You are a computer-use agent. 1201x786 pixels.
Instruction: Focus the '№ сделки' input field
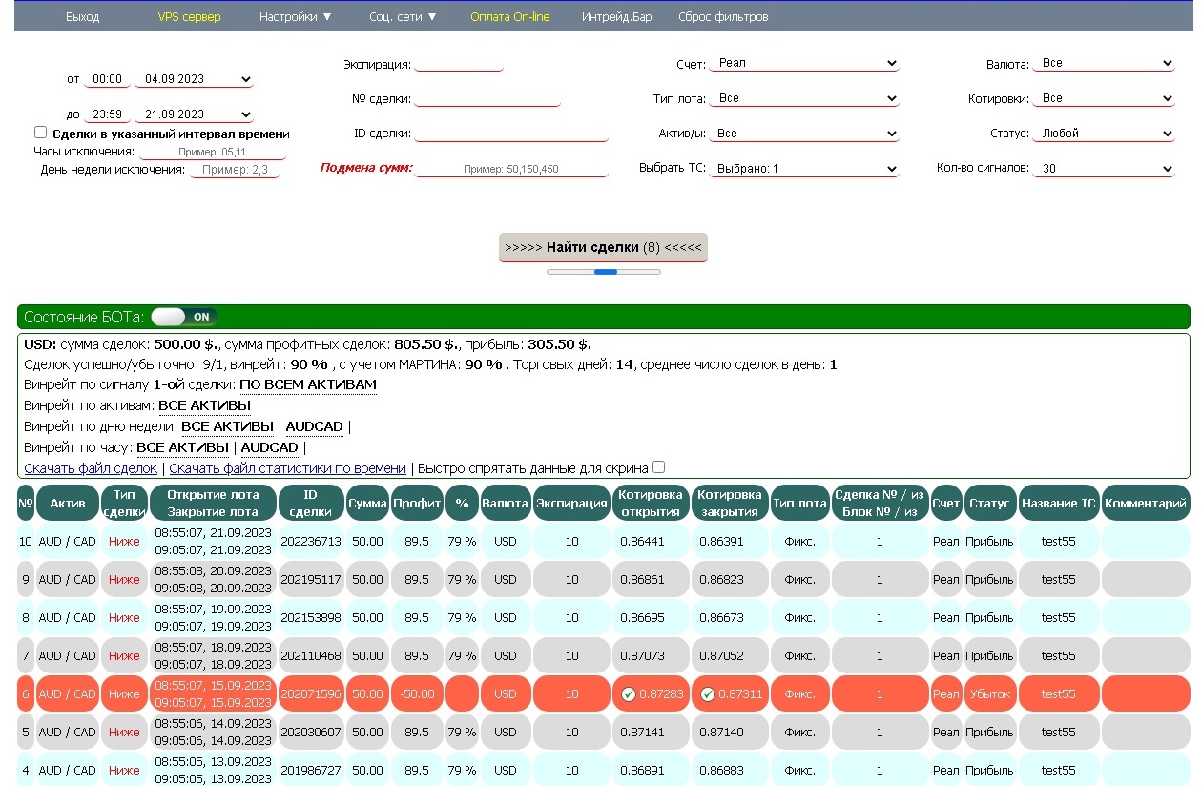[x=487, y=98]
